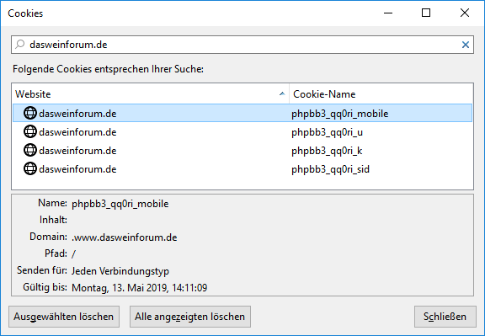Viewport: 485px width, 336px height.
Task: Click the 'Senden für:' label
Action: click(x=42, y=270)
